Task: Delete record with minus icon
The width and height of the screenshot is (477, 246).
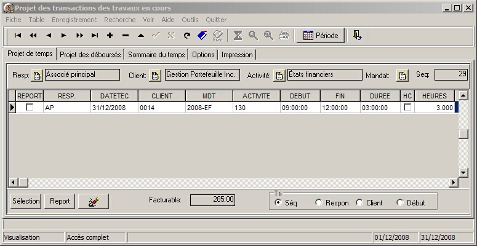Action: tap(126, 36)
